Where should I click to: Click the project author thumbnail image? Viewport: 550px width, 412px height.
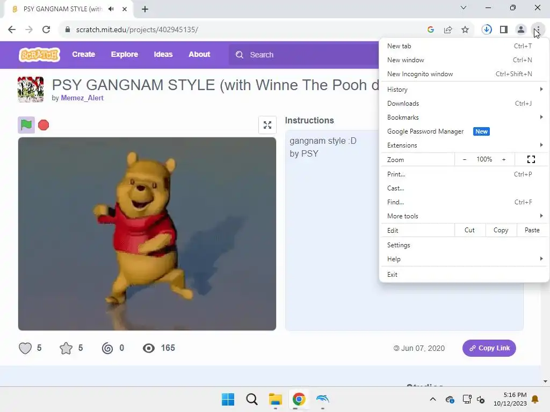coord(31,90)
